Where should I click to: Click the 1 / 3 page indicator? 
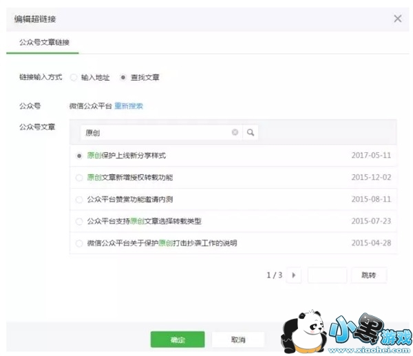point(274,275)
